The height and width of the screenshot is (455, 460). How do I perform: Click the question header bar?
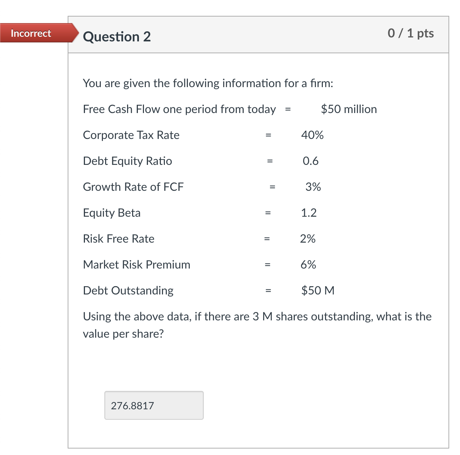252,34
